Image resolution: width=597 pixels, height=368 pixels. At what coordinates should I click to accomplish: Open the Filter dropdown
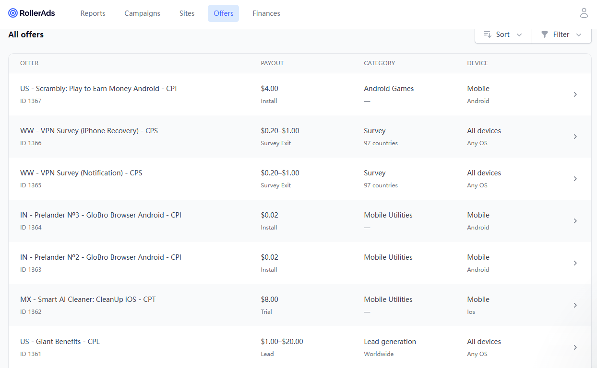[561, 34]
